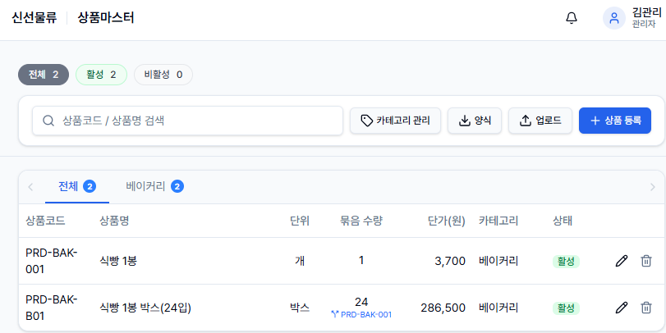
Task: Edit product 식빵 1봉 with pencil icon
Action: coord(622,261)
